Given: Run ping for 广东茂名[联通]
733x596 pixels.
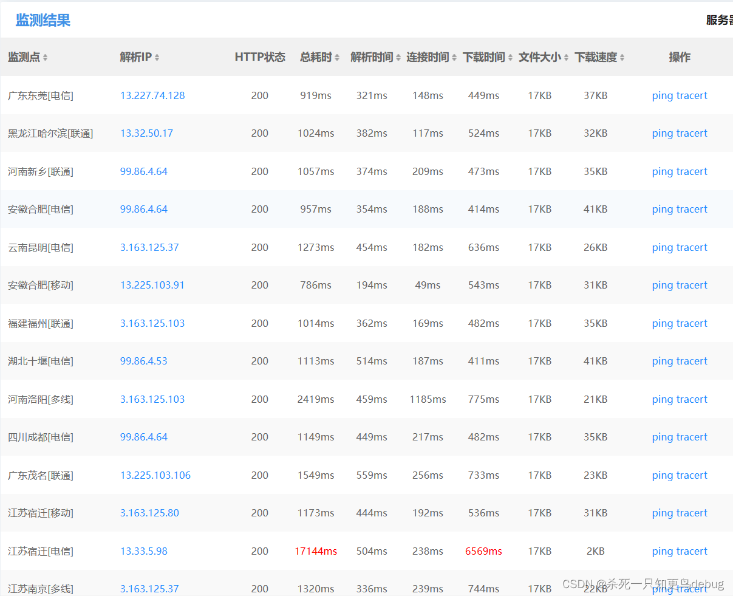Looking at the screenshot, I should coord(663,476).
